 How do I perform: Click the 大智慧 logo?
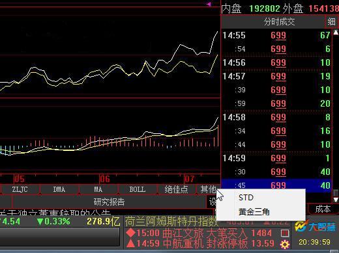click(x=315, y=226)
